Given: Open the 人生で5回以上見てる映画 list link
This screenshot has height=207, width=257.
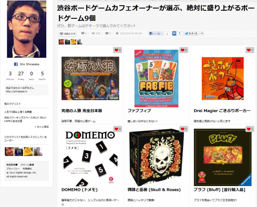Looking at the screenshot, I should [x=18, y=112].
